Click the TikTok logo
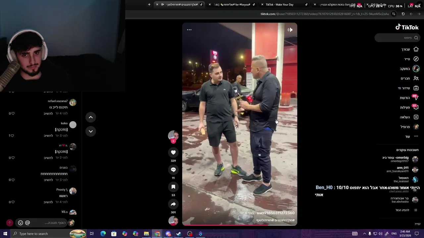 (407, 27)
